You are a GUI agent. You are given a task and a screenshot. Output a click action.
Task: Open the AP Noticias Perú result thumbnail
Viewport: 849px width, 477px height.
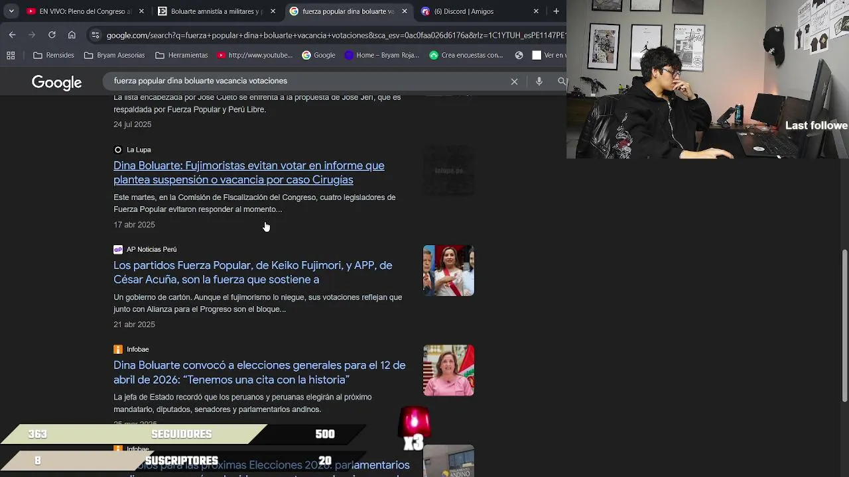[x=449, y=270]
